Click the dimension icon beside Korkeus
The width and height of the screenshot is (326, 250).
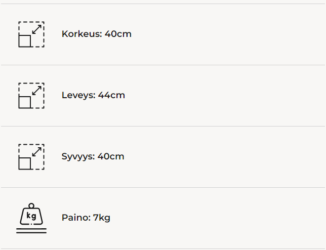pos(31,34)
